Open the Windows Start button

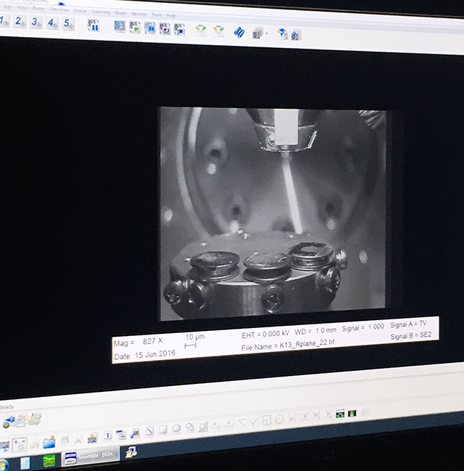click(x=4, y=464)
